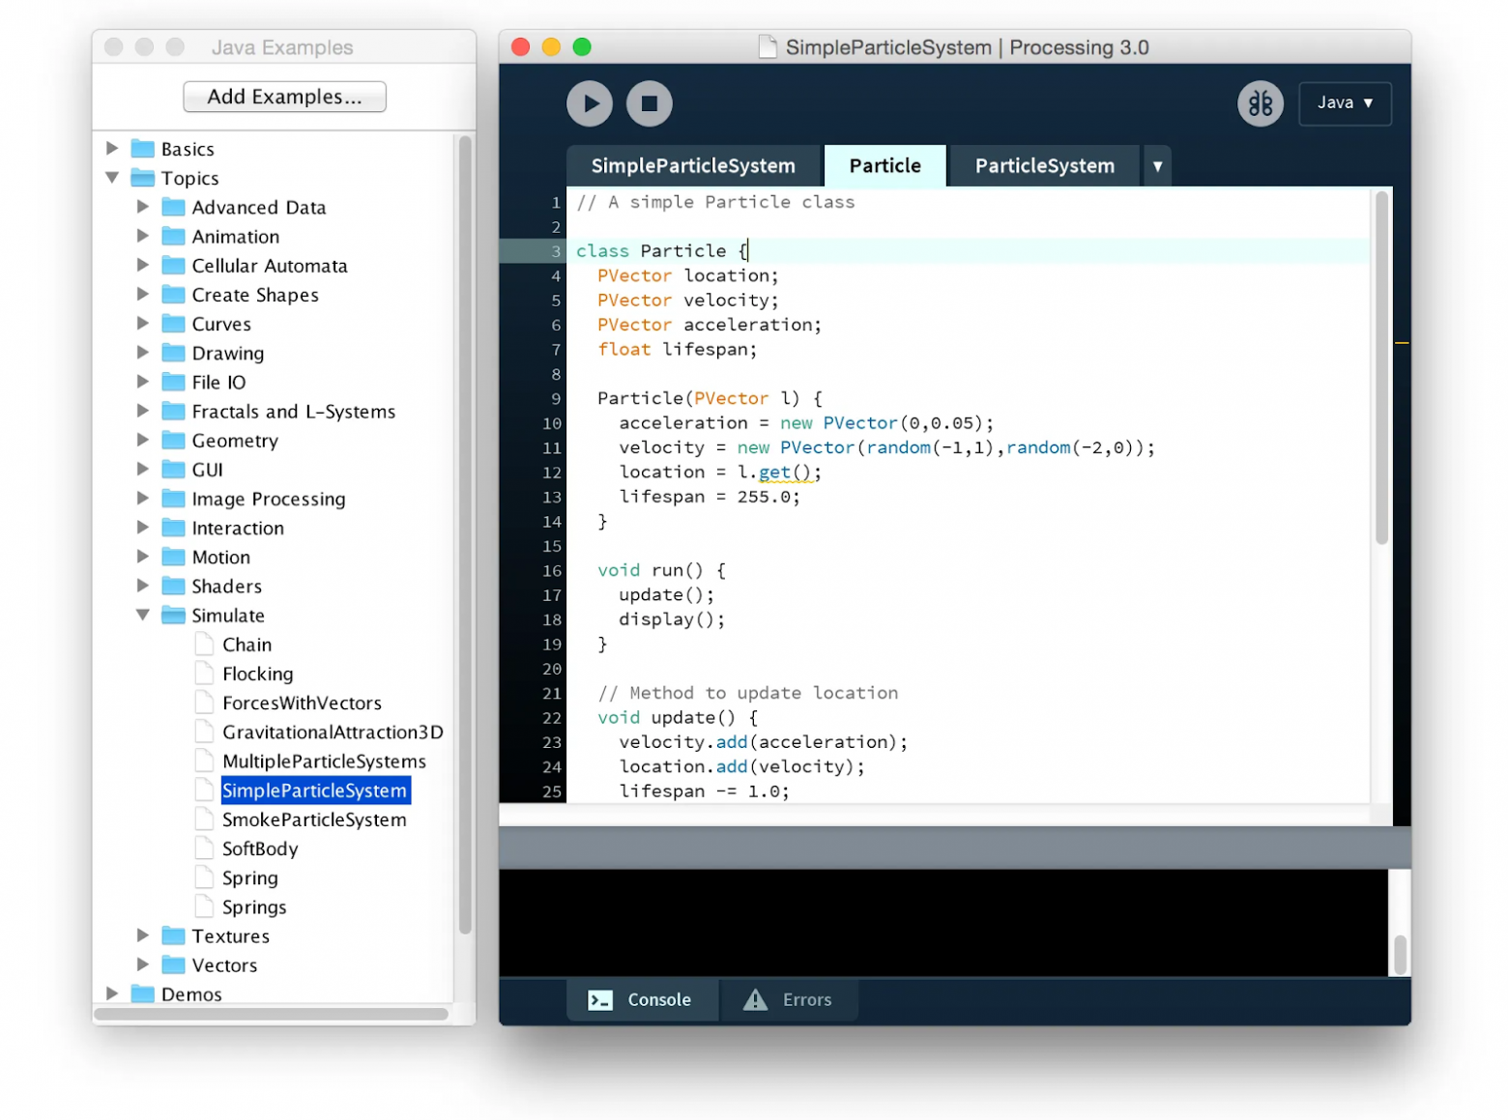Switch to the Errors panel
This screenshot has height=1120, width=1508.
point(788,999)
